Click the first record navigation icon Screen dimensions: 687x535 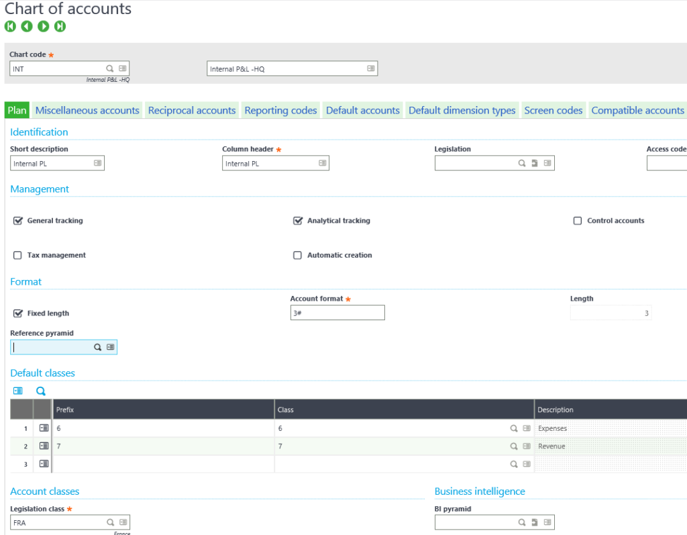(10, 26)
